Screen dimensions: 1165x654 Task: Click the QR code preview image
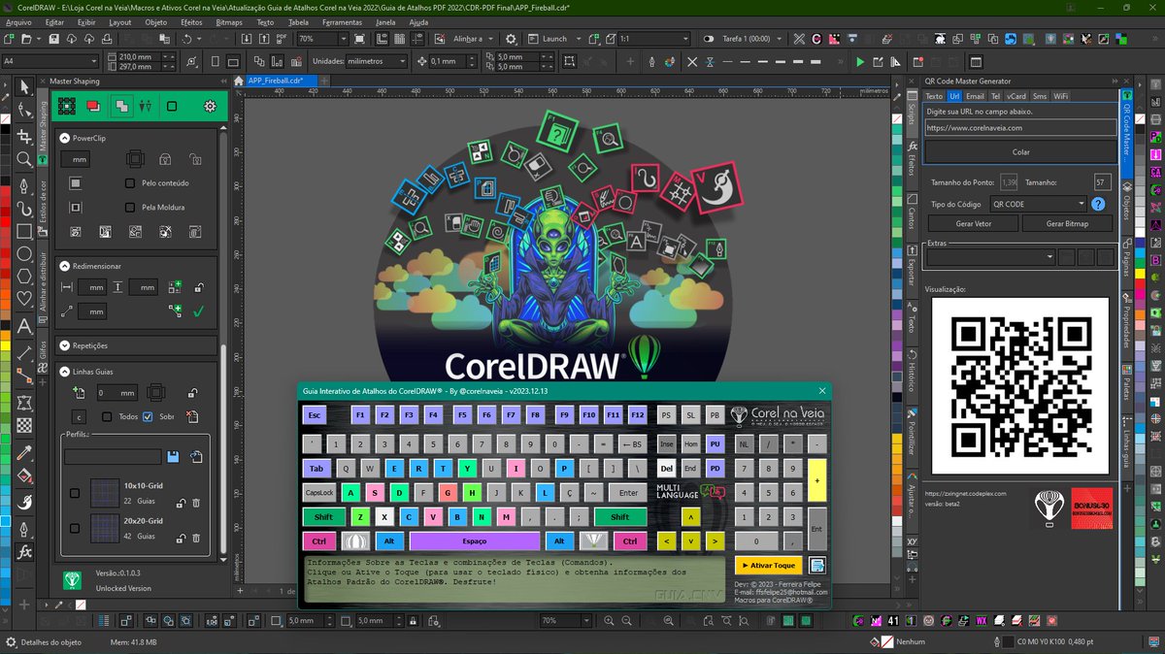coord(1019,387)
